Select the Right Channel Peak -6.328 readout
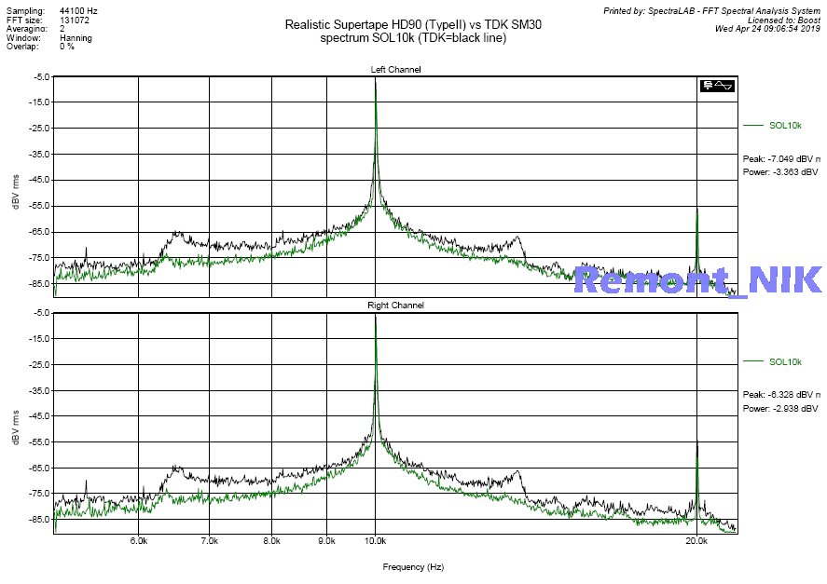The height and width of the screenshot is (584, 827). coord(780,395)
